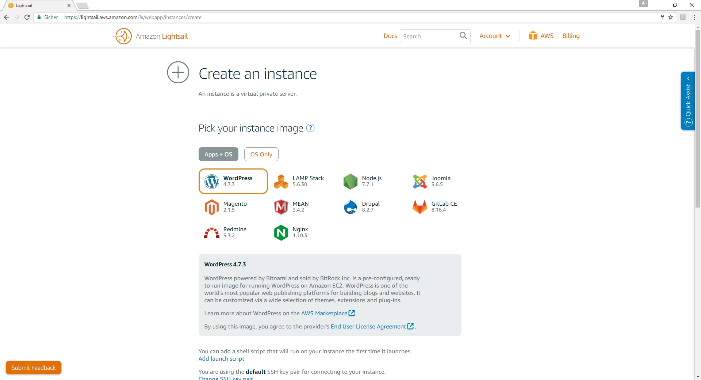This screenshot has height=380, width=701.
Task: Click Amazon Lightsail home text
Action: click(162, 36)
